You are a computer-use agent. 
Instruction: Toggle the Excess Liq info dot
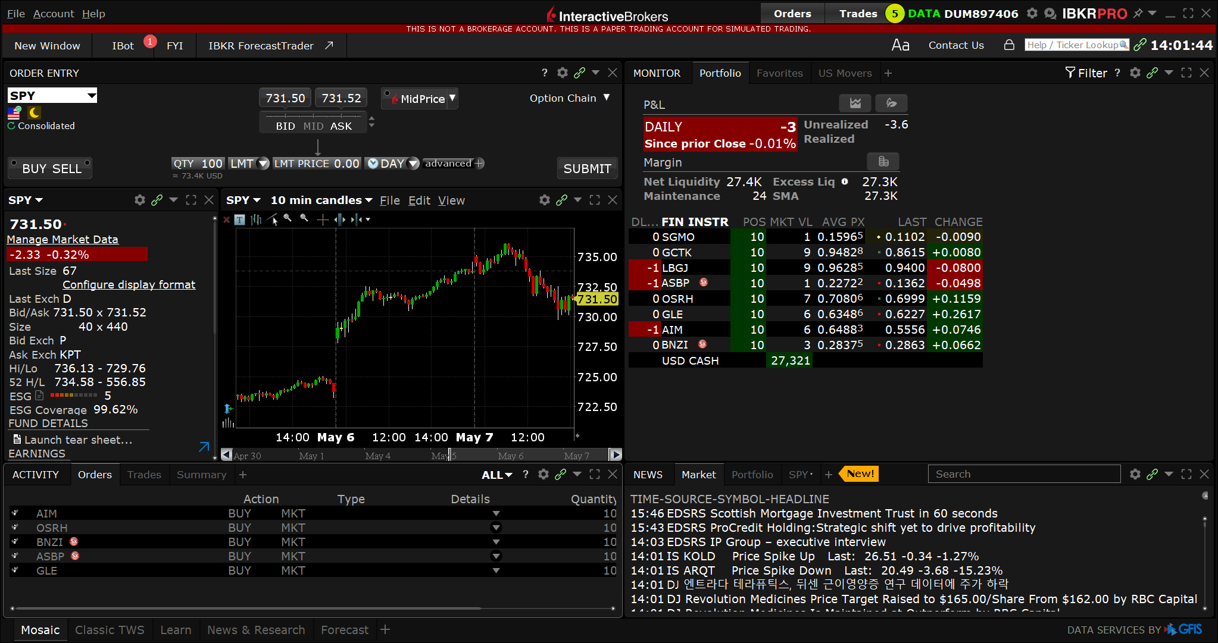844,181
